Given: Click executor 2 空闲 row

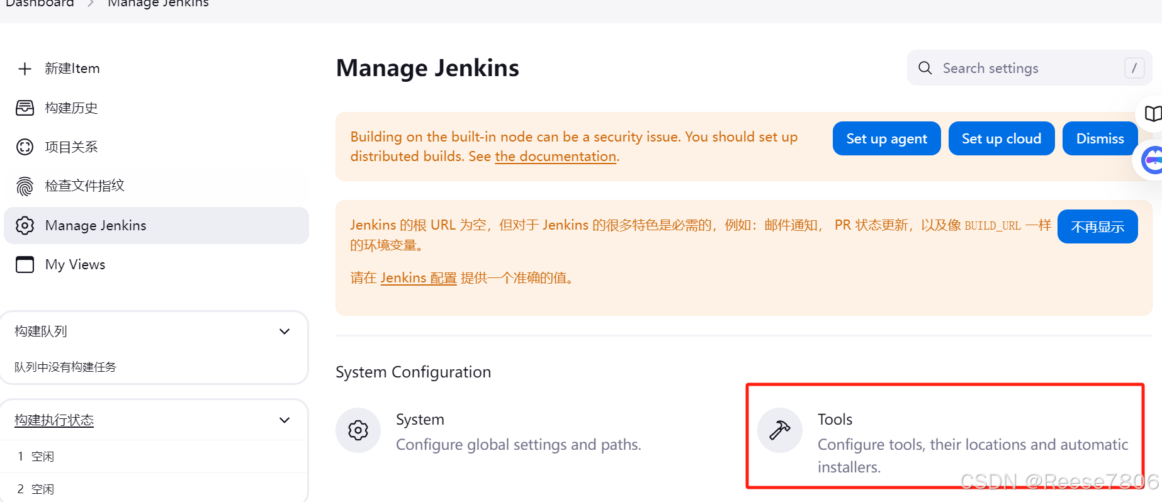Looking at the screenshot, I should tap(154, 489).
